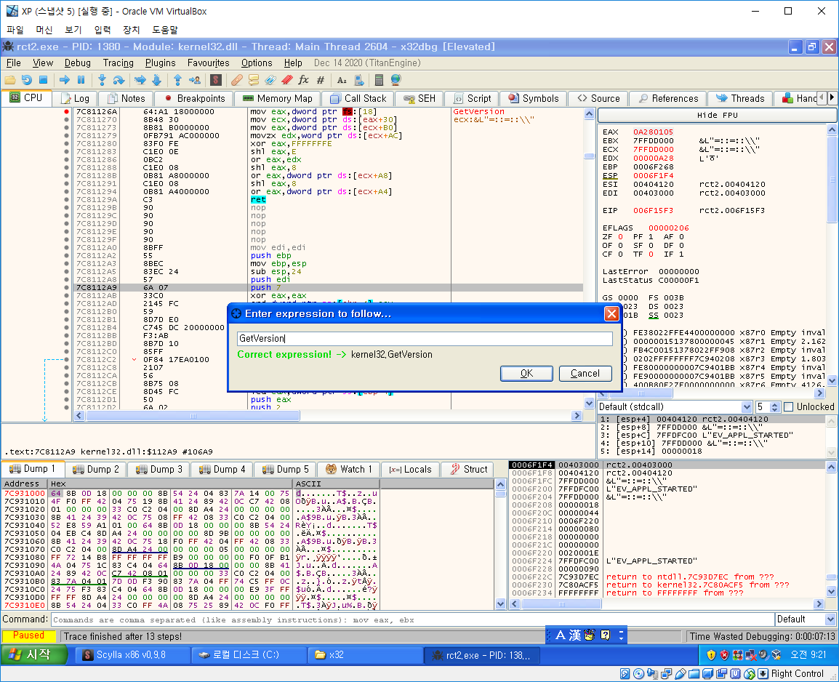Click the tab bar right scroll arrow
Viewport: 839px width, 682px height.
(832, 98)
